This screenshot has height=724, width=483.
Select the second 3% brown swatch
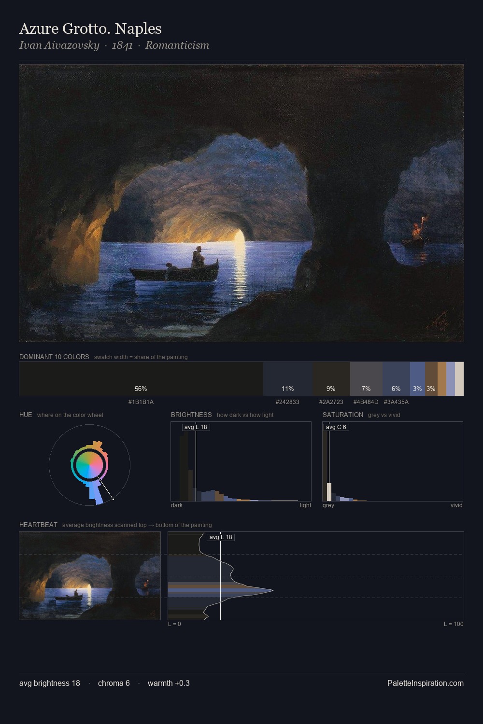point(431,379)
